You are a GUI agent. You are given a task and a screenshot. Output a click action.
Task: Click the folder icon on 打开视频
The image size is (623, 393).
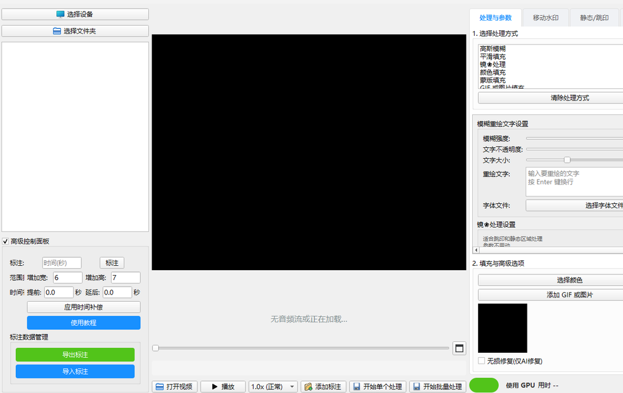(160, 387)
